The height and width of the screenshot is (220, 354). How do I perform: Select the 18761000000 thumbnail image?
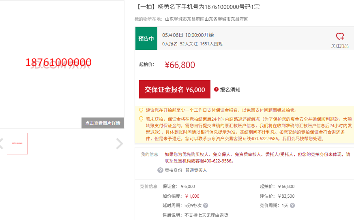[x=17, y=143]
